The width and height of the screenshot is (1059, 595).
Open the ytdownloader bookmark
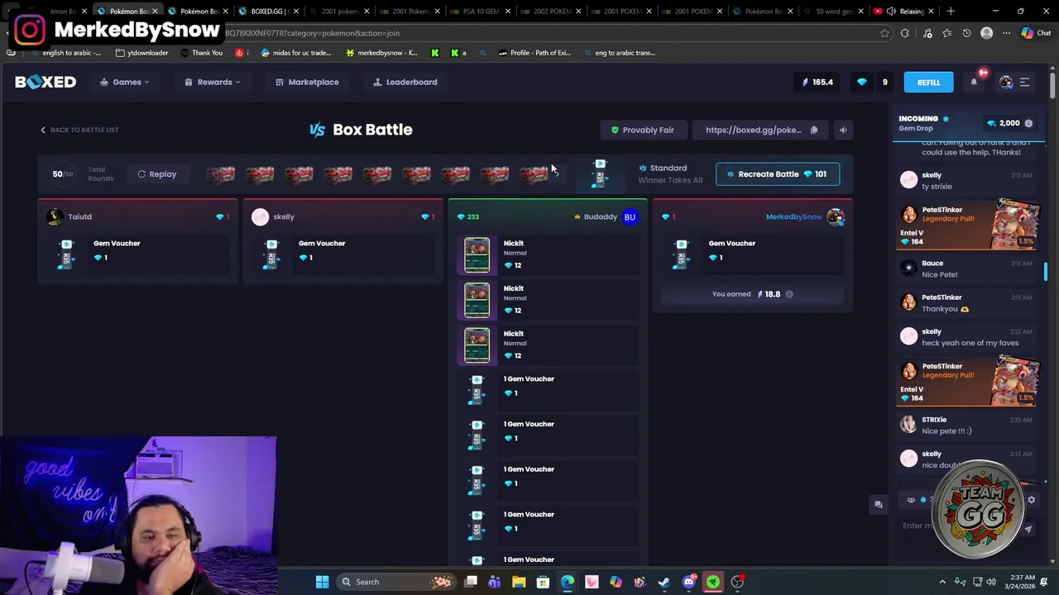point(141,53)
